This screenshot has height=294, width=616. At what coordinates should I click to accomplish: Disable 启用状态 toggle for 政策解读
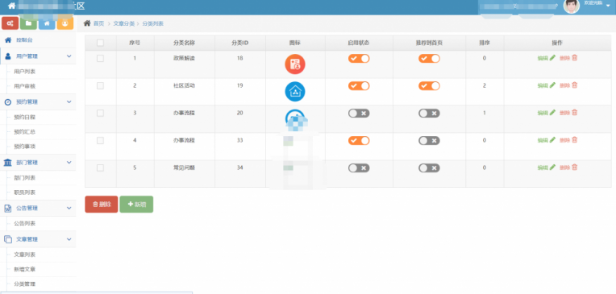(x=359, y=59)
